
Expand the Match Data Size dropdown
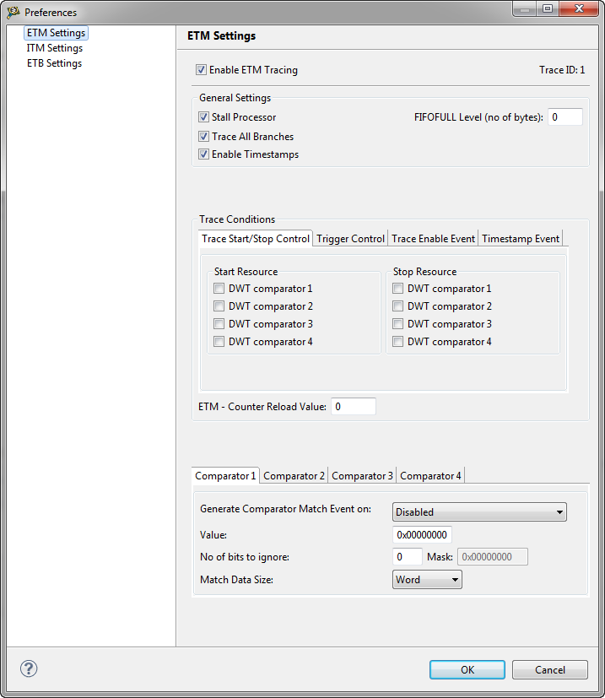pyautogui.click(x=427, y=580)
